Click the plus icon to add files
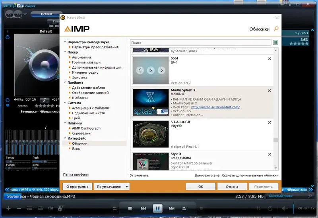318x218 pixels. 8,208
